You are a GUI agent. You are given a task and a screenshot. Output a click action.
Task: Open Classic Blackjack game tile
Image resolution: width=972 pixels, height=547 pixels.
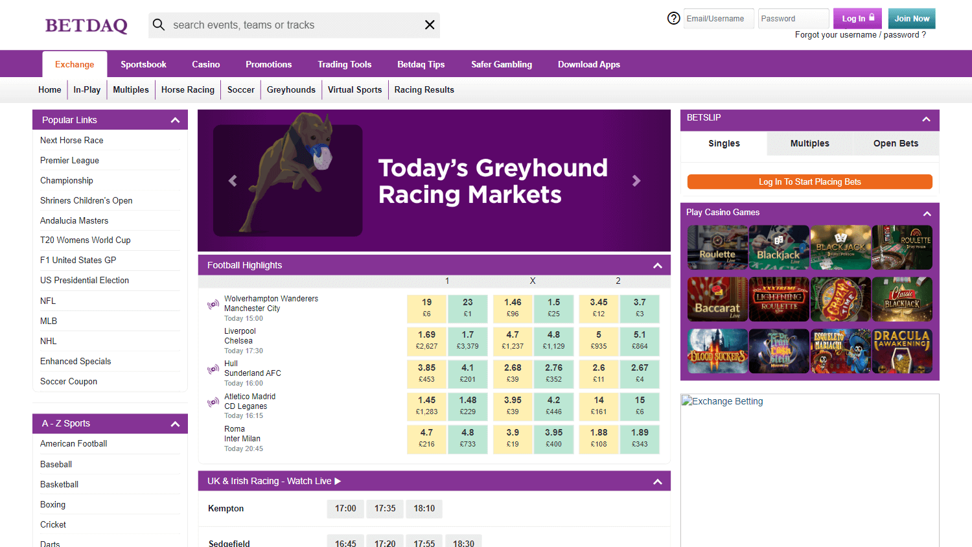902,299
